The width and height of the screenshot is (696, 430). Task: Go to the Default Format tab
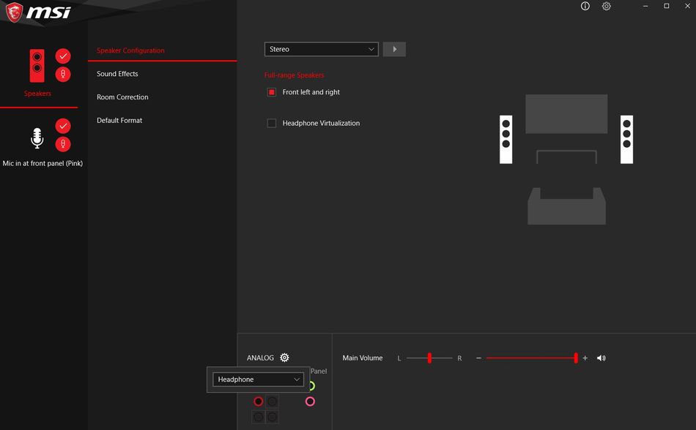[x=119, y=121]
